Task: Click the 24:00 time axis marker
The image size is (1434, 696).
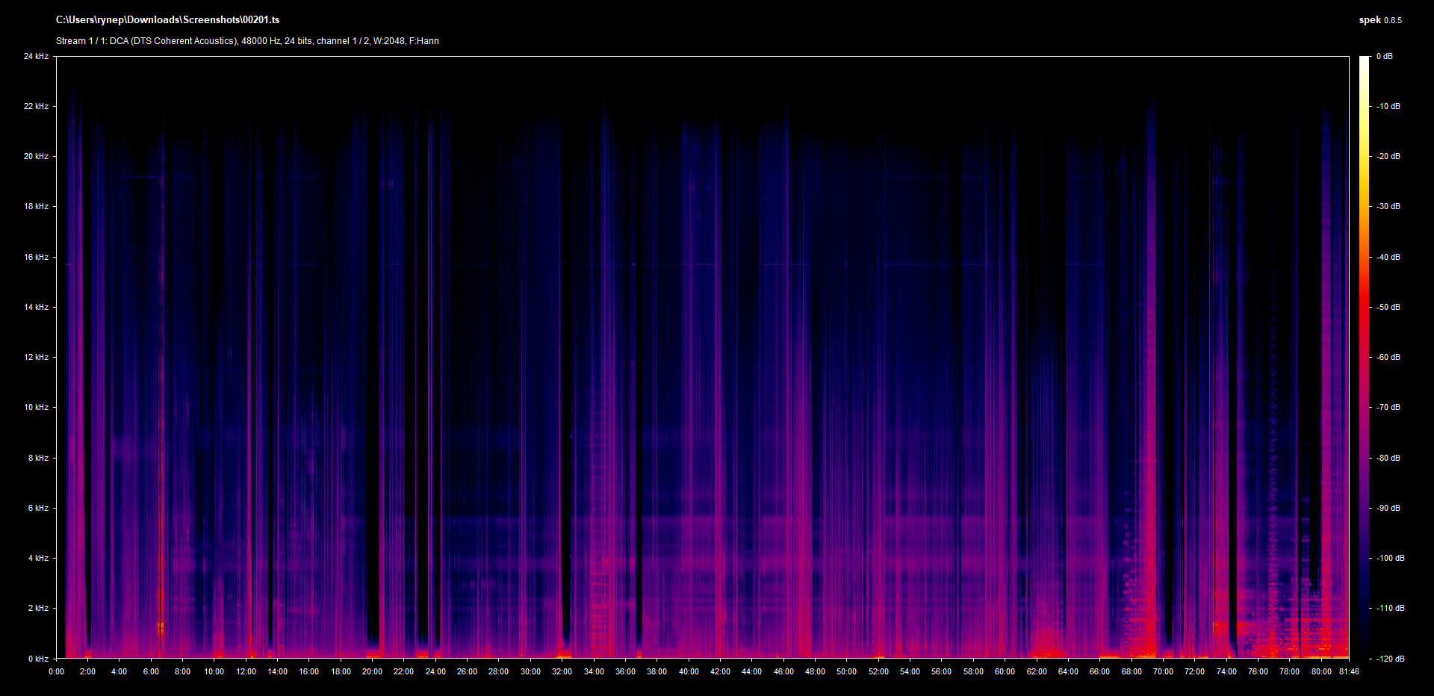Action: tap(435, 671)
